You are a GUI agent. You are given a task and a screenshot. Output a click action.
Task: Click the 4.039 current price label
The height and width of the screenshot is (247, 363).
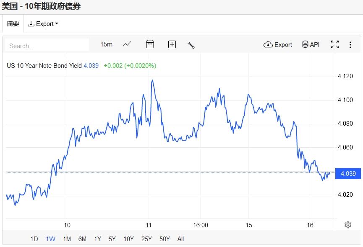348,173
